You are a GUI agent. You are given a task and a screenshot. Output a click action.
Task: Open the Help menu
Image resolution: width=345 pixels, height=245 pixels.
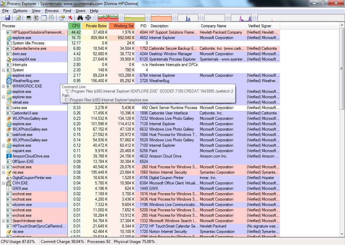click(94, 11)
